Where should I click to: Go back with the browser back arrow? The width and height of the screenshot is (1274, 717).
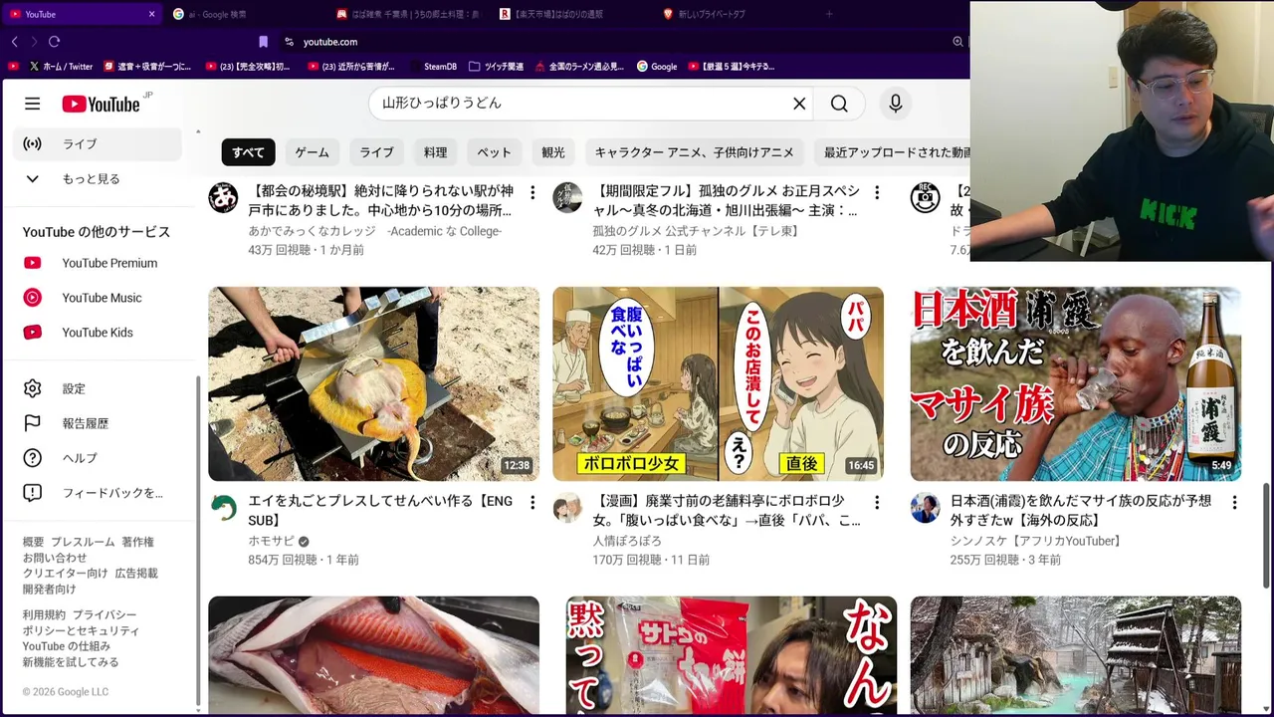[14, 42]
